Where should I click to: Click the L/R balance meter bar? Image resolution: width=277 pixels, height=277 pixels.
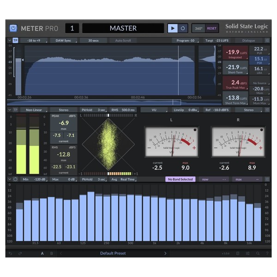pos(108,115)
